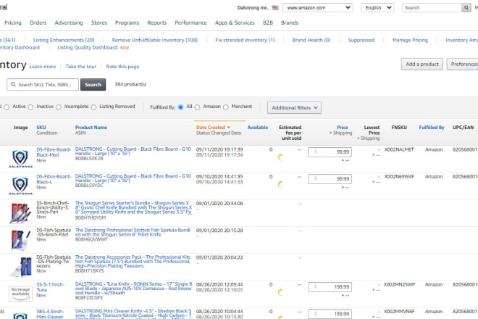The width and height of the screenshot is (478, 319).
Task: Choose the Merchant fulfillment radio button
Action: (227, 107)
